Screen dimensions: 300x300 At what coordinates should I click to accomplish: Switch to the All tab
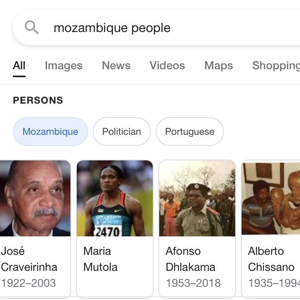click(19, 66)
